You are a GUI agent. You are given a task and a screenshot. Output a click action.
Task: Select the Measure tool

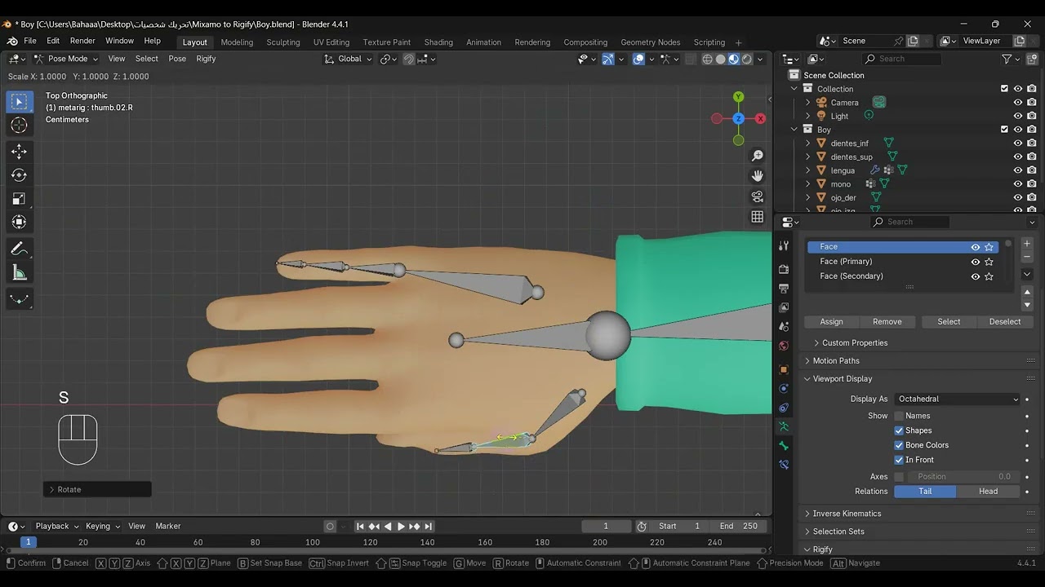point(19,273)
